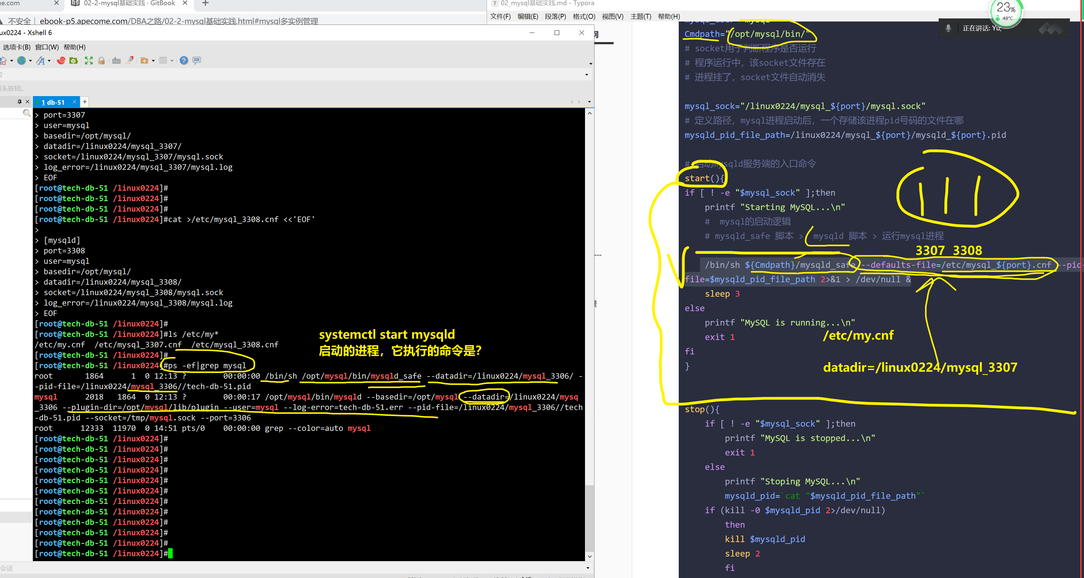Click the keyboard key-mapping icon
This screenshot has width=1084, height=578.
coord(116,61)
